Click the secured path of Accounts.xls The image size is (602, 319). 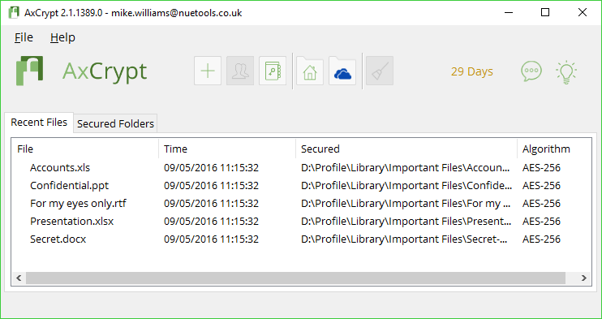[406, 168]
